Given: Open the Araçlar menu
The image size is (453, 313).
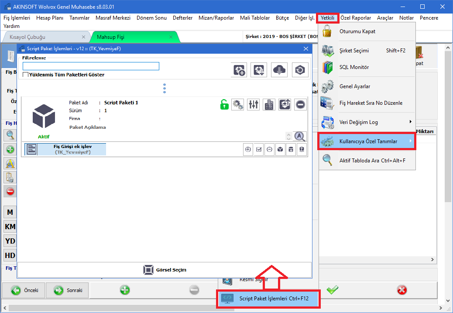Looking at the screenshot, I should (x=385, y=18).
